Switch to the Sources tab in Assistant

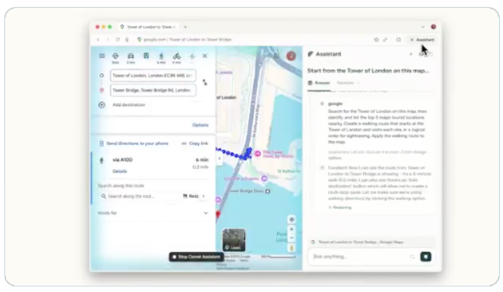347,82
